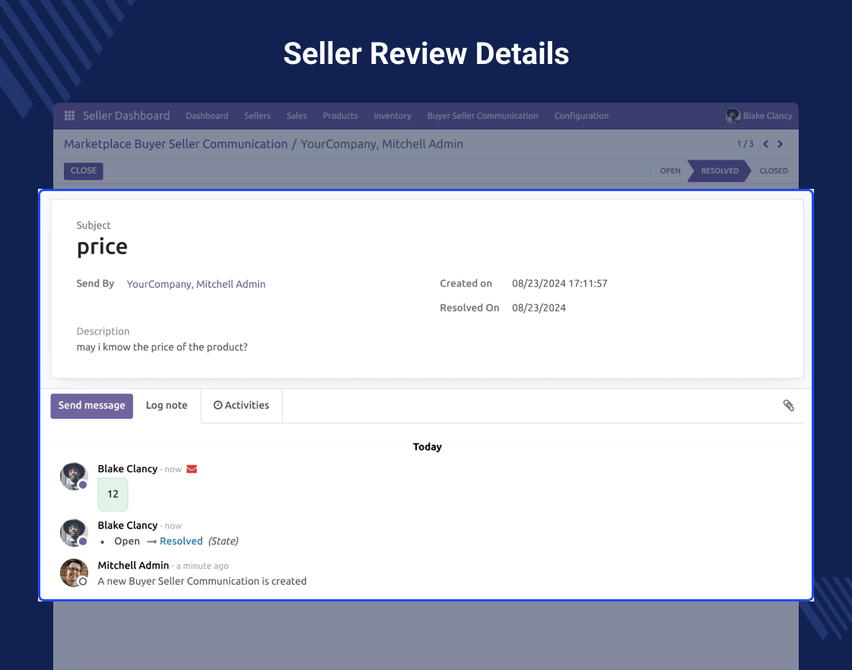The image size is (852, 670).
Task: Click the '12' message bubble
Action: pyautogui.click(x=113, y=494)
